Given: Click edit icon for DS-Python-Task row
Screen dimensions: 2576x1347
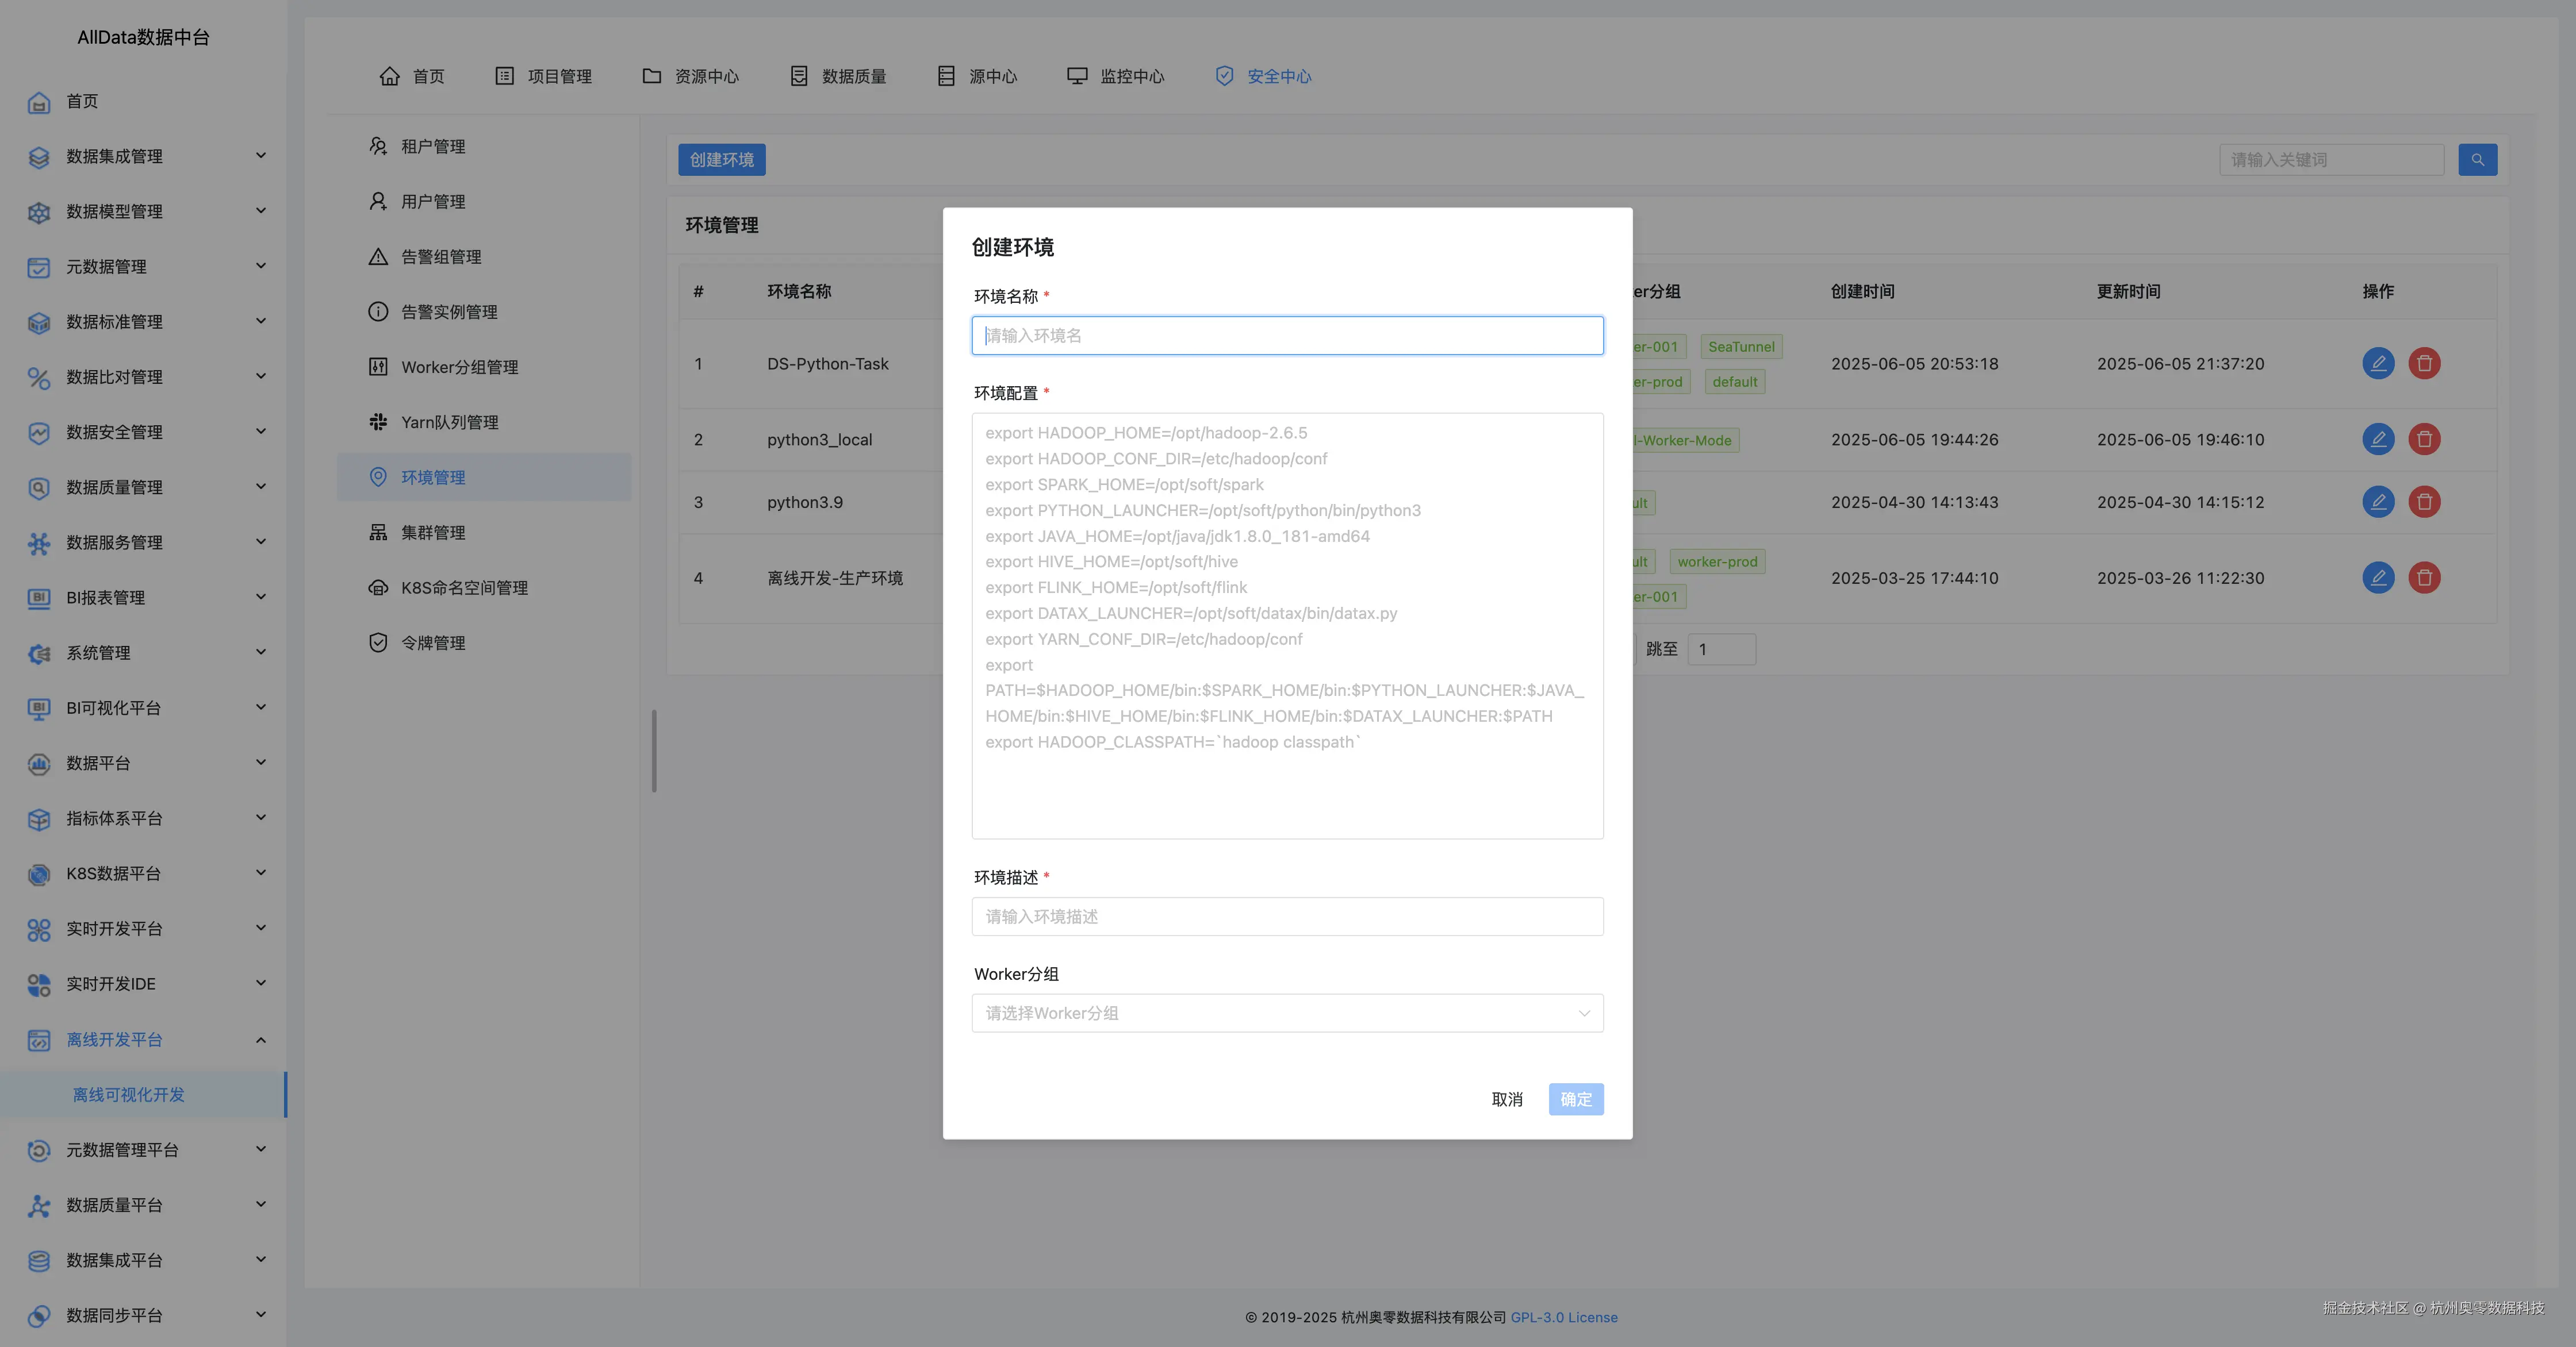Looking at the screenshot, I should [x=2378, y=363].
